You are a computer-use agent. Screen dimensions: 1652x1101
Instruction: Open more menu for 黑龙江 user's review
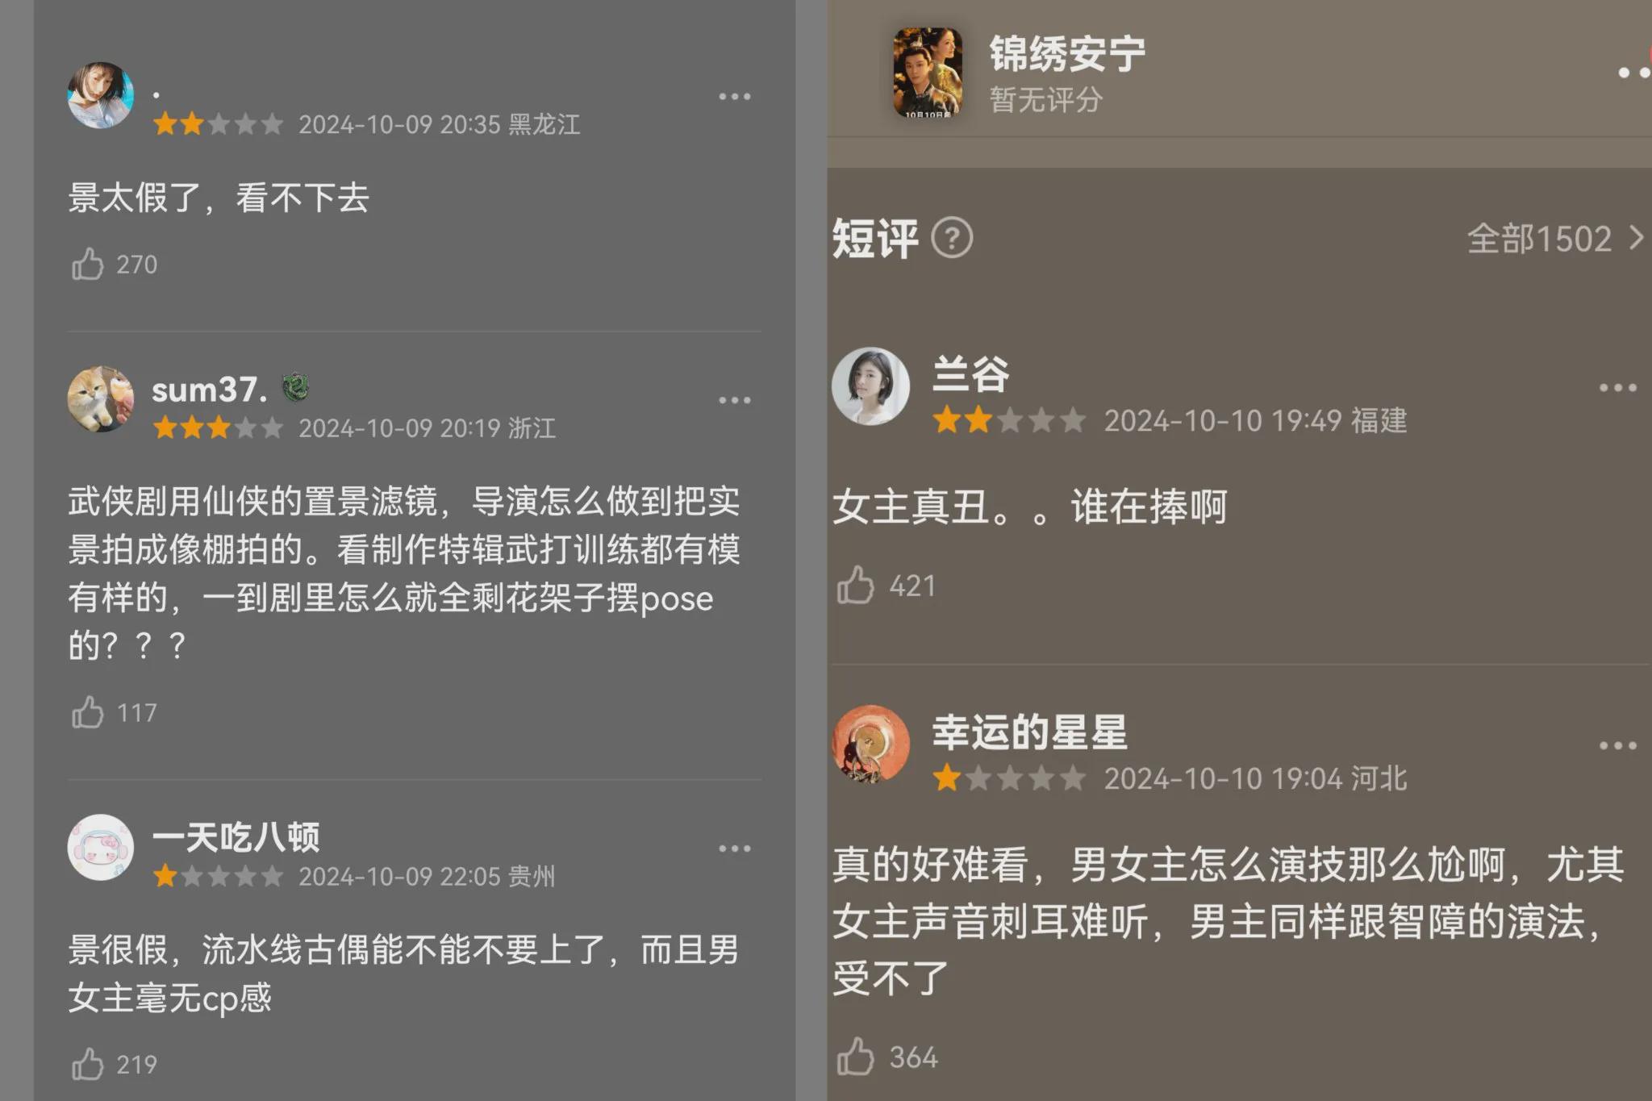click(734, 97)
